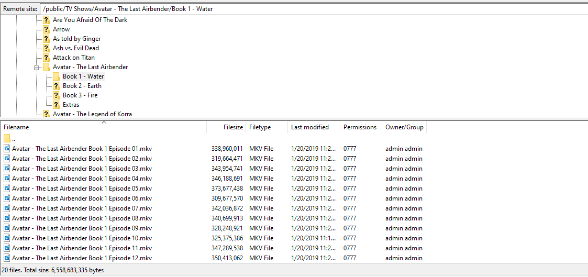
Task: Select Ash vs. Evil Dead in the tree
Action: 76,48
